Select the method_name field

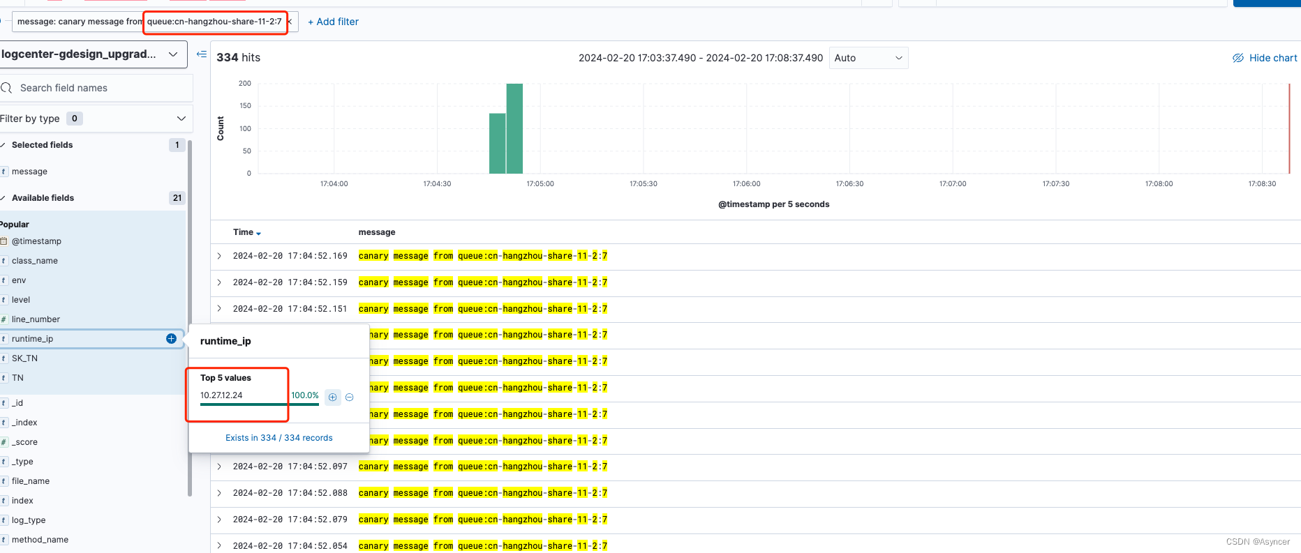(40, 540)
